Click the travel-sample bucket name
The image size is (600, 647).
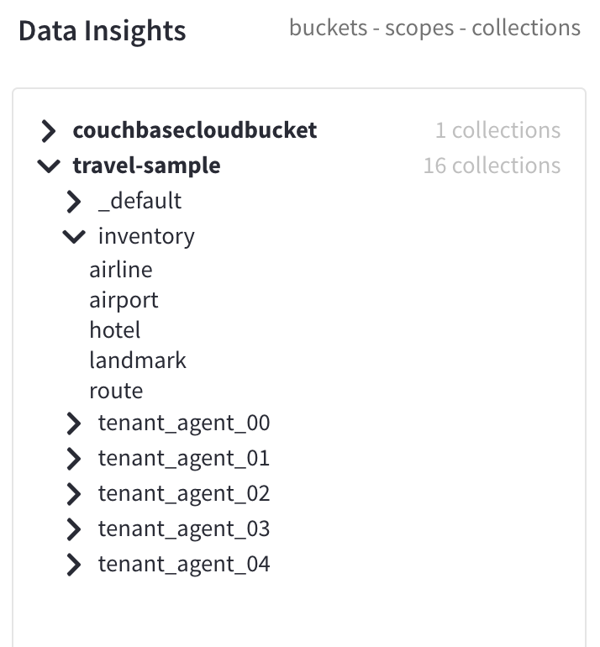(x=146, y=166)
